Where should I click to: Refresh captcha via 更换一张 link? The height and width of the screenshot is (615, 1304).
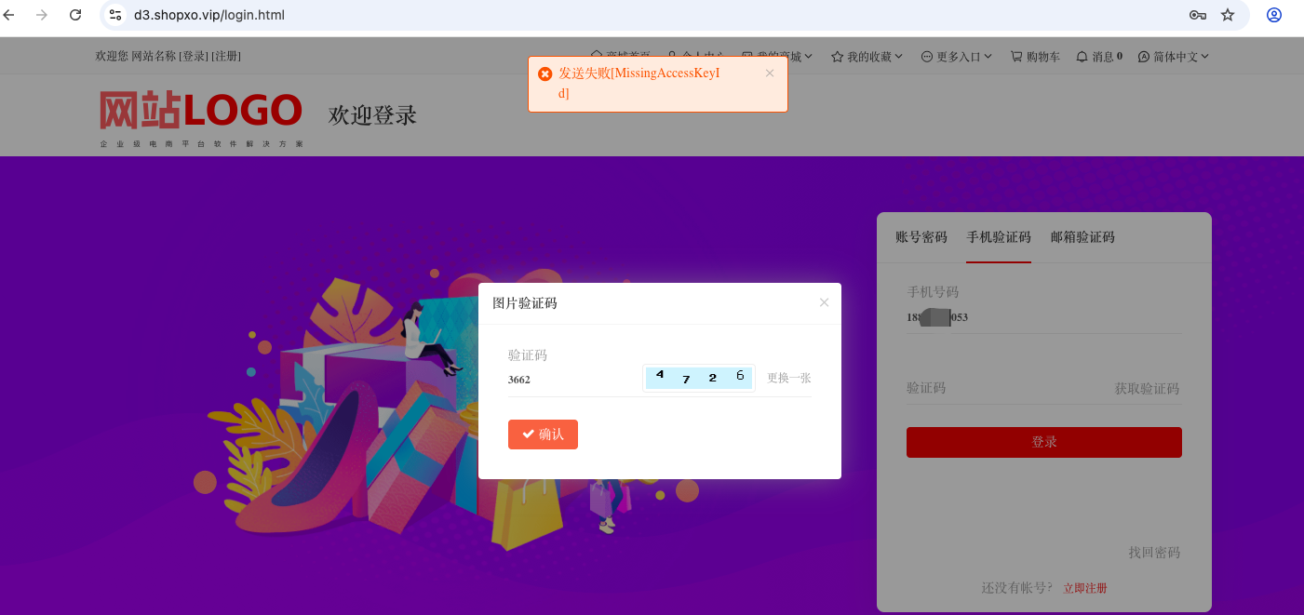pos(789,379)
